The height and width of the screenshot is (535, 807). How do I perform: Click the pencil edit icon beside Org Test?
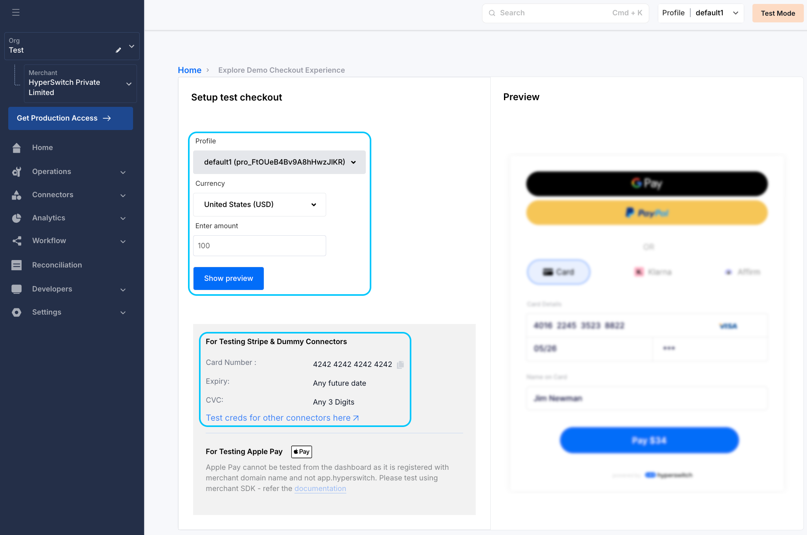(118, 50)
